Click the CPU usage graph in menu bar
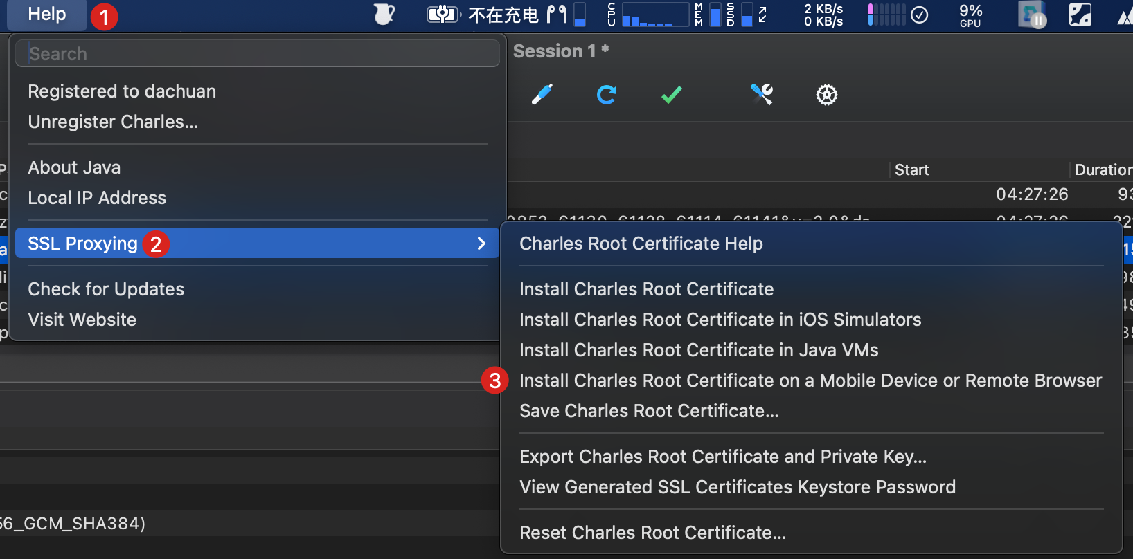The width and height of the screenshot is (1133, 559). point(648,14)
